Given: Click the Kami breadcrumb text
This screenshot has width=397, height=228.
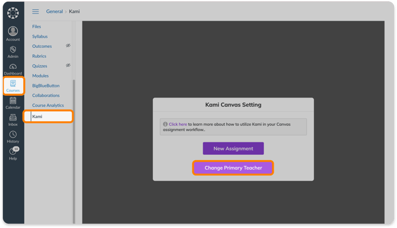Looking at the screenshot, I should click(x=74, y=11).
